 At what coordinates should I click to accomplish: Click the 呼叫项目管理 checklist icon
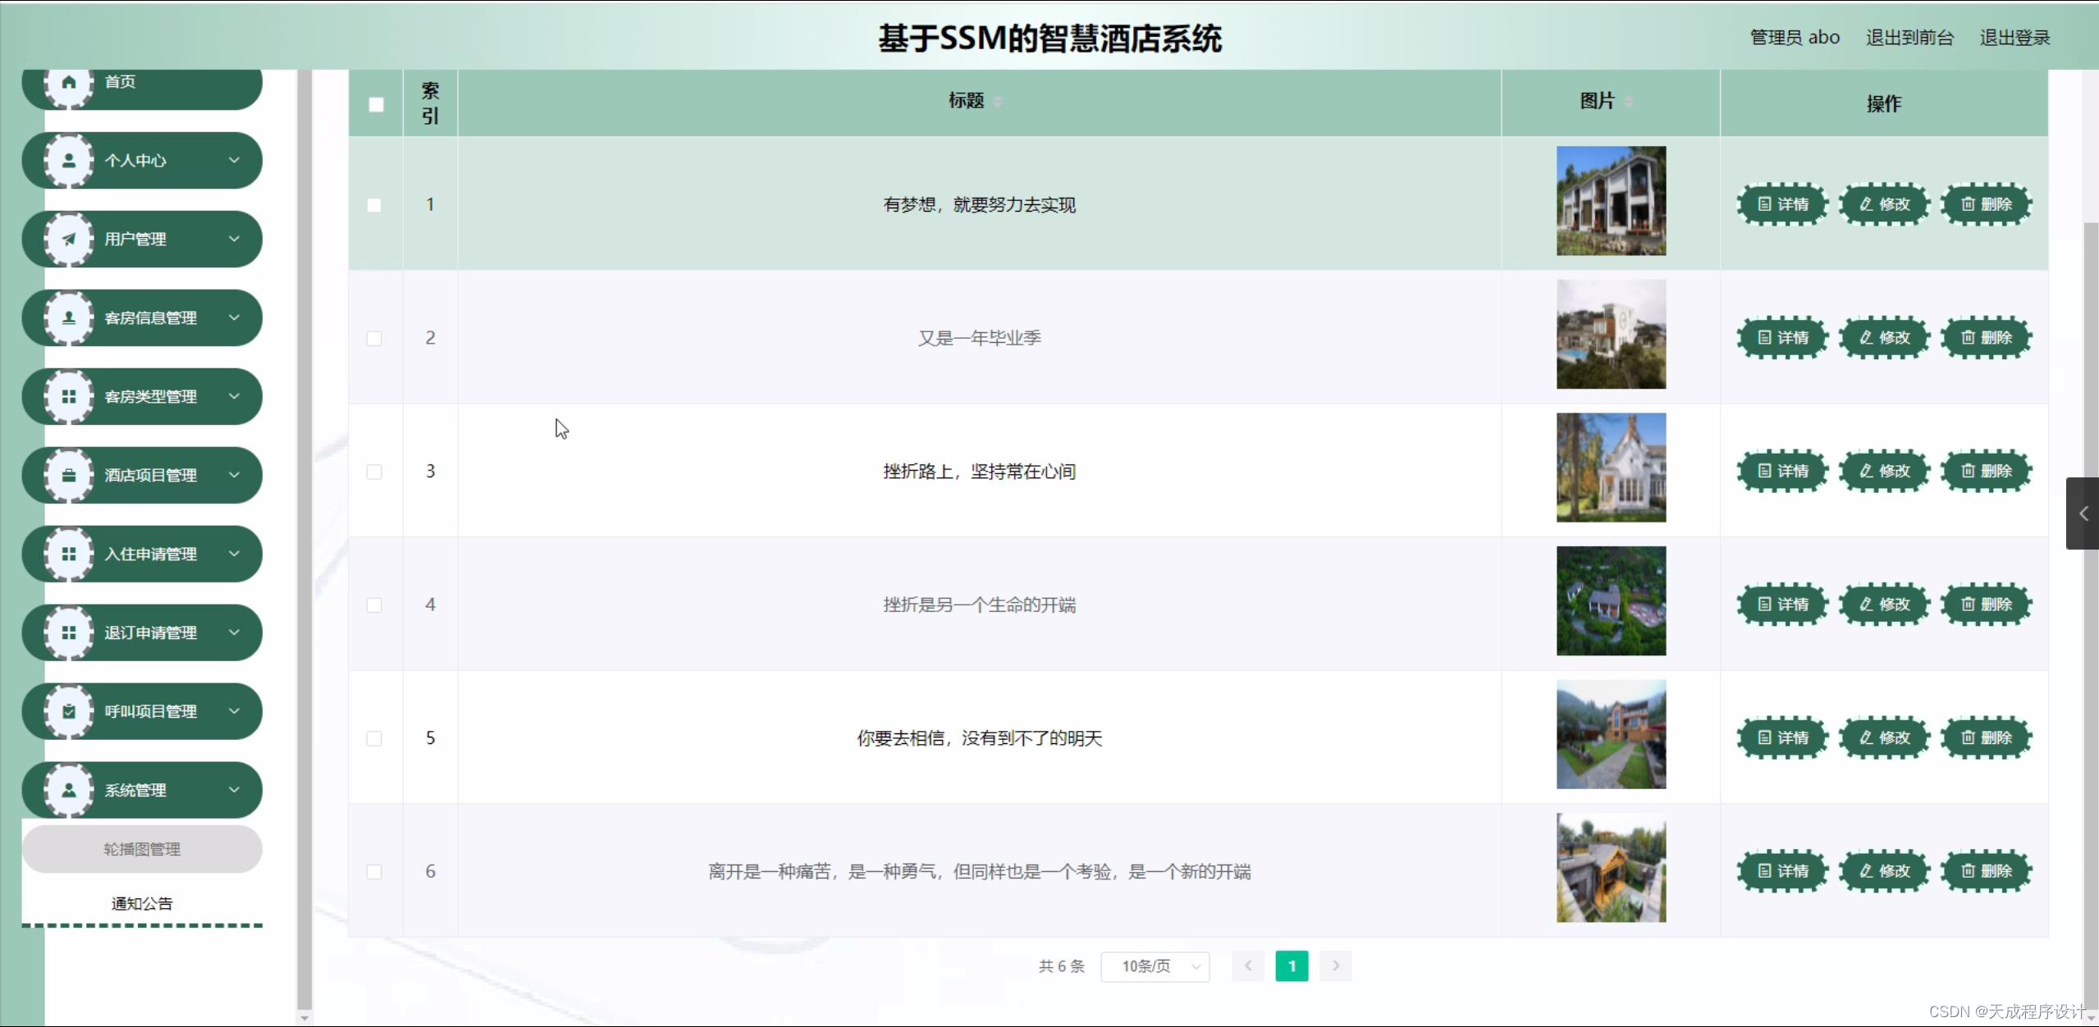[69, 711]
